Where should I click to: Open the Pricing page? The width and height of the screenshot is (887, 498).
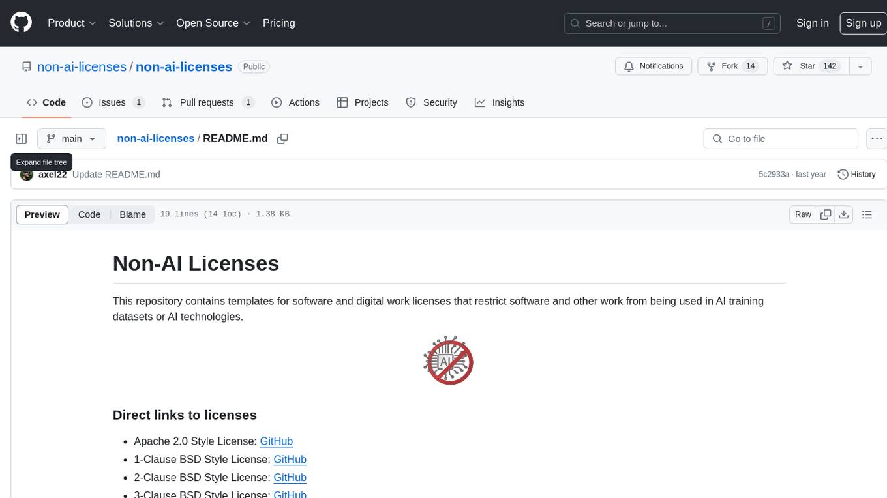tap(278, 23)
